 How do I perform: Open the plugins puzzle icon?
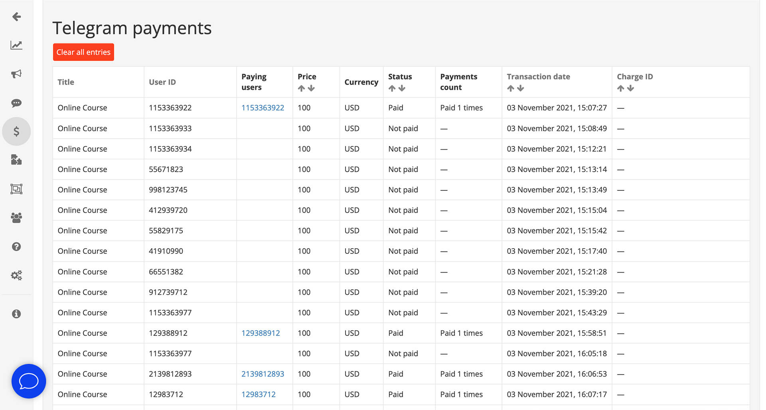16,160
